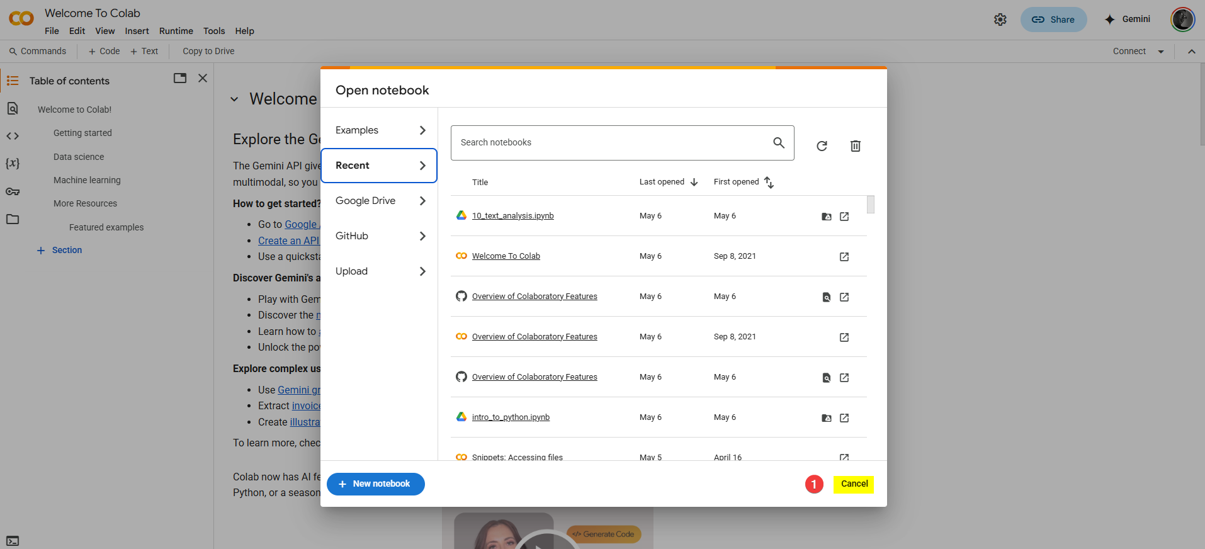This screenshot has height=549, width=1205.
Task: Go to Getting started in contents
Action: [82, 133]
